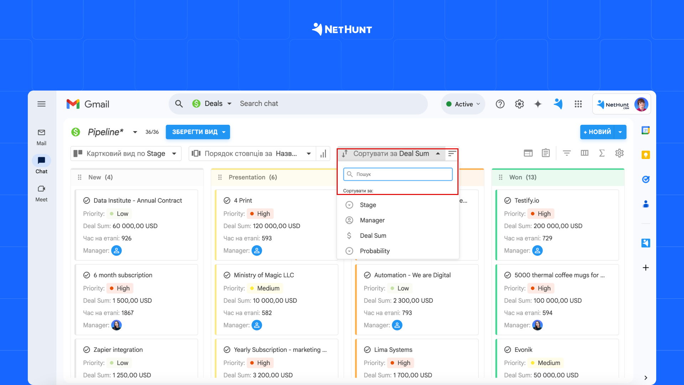Image resolution: width=684 pixels, height=385 pixels.
Task: Open Google Calendar in right side panel
Action: click(x=646, y=130)
